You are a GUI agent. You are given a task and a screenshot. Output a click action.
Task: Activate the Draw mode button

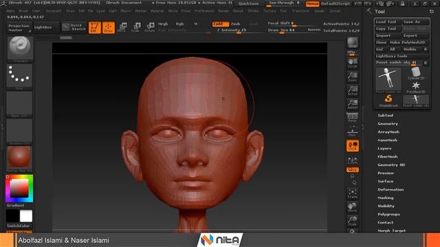109,27
